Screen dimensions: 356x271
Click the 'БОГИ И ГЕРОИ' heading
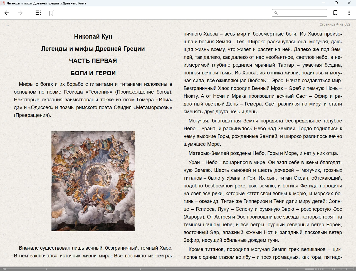[93, 73]
